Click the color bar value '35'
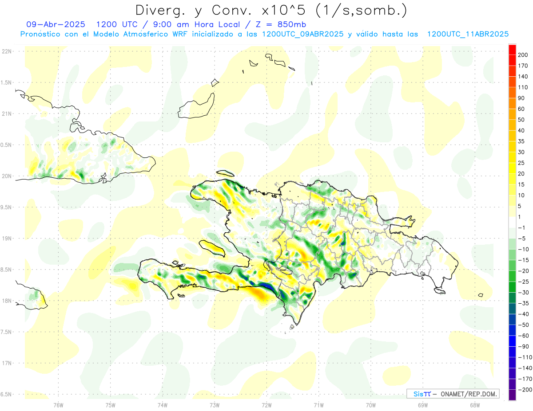This screenshot has width=533, height=411. (x=521, y=141)
